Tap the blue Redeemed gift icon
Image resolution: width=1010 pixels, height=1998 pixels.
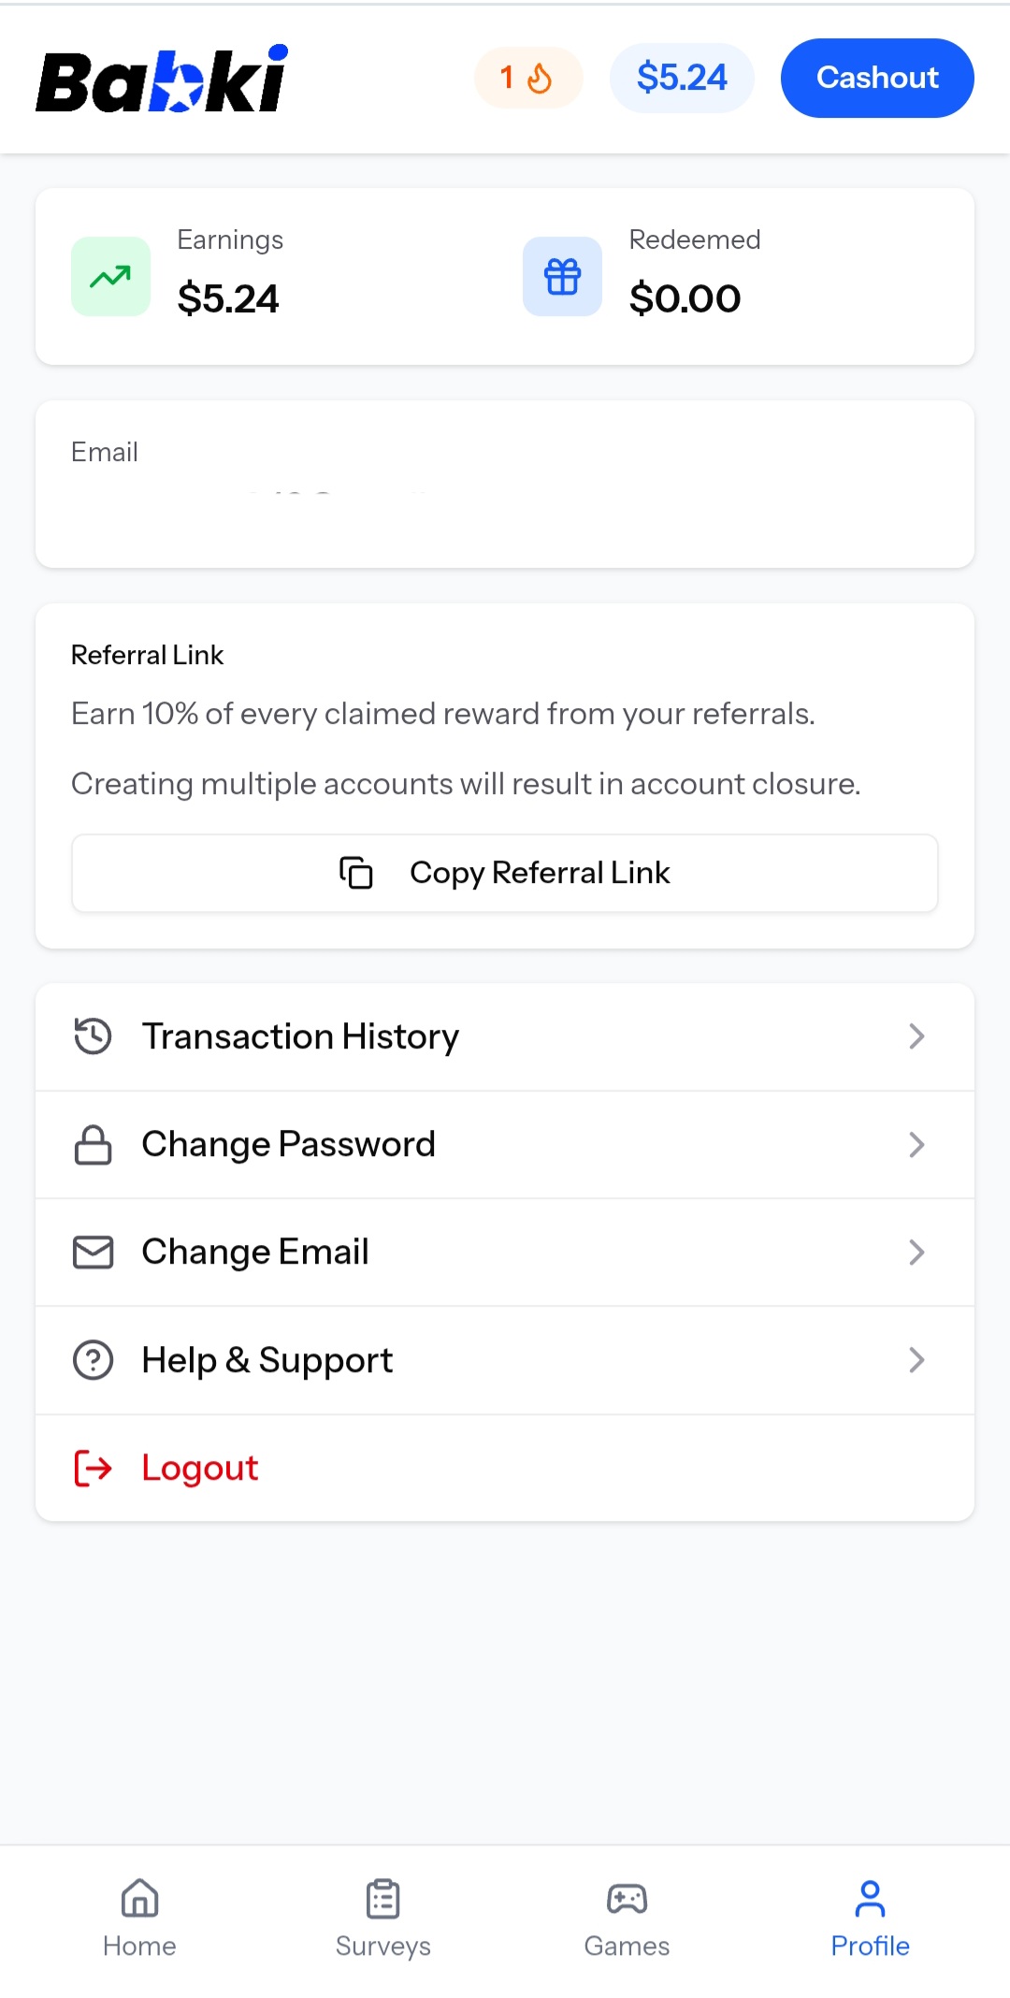tap(562, 277)
